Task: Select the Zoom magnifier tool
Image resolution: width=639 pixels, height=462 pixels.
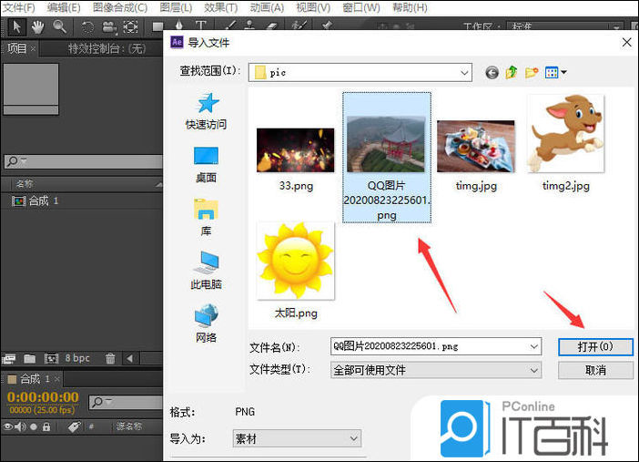Action: tap(59, 26)
